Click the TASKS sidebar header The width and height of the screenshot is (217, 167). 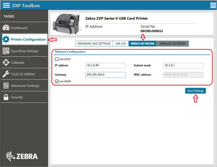tap(9, 16)
